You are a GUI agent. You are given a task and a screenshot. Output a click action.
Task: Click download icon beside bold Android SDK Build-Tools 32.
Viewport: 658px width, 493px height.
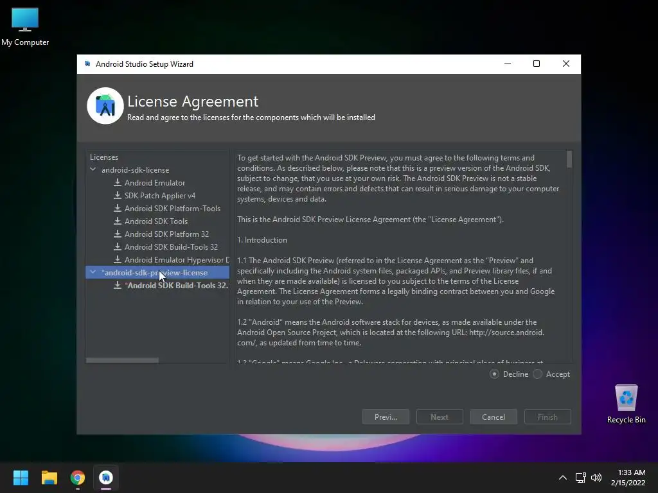click(118, 285)
